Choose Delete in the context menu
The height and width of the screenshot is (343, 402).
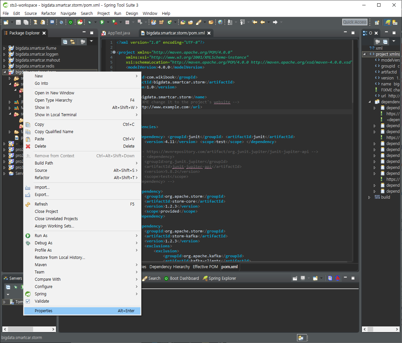[82, 146]
